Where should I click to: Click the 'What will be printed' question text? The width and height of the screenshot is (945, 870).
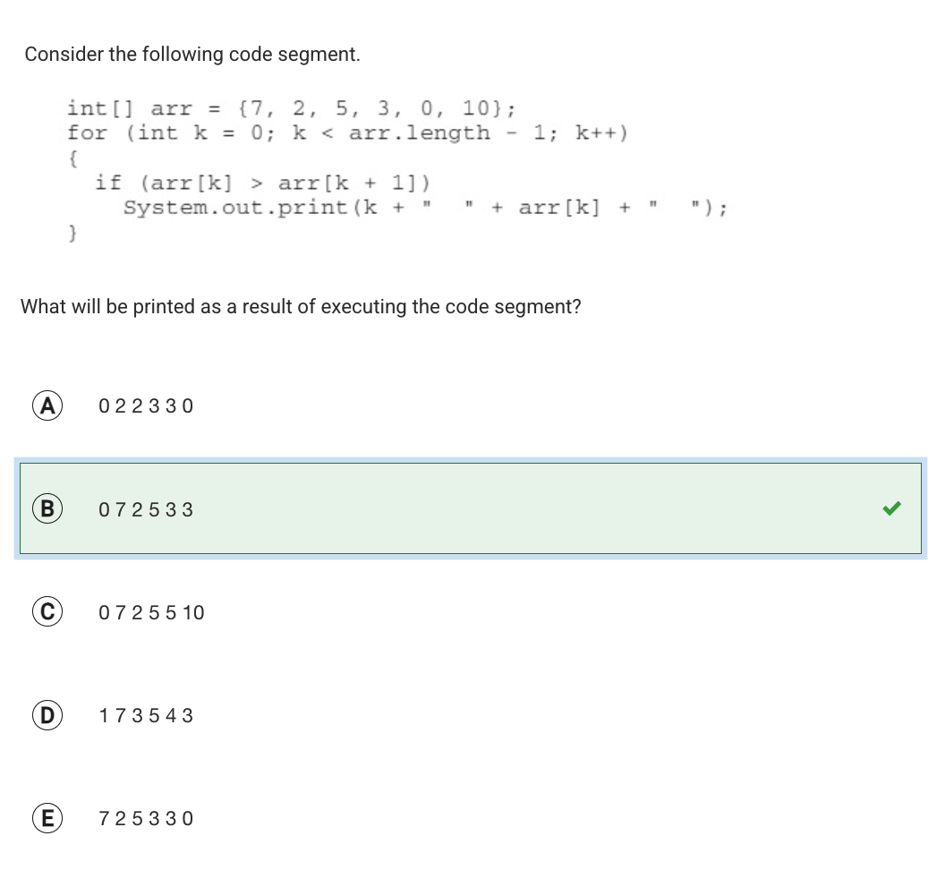(301, 307)
